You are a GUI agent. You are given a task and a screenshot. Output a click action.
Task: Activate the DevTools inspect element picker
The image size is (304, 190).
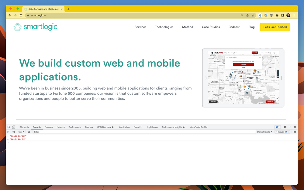[9, 127]
